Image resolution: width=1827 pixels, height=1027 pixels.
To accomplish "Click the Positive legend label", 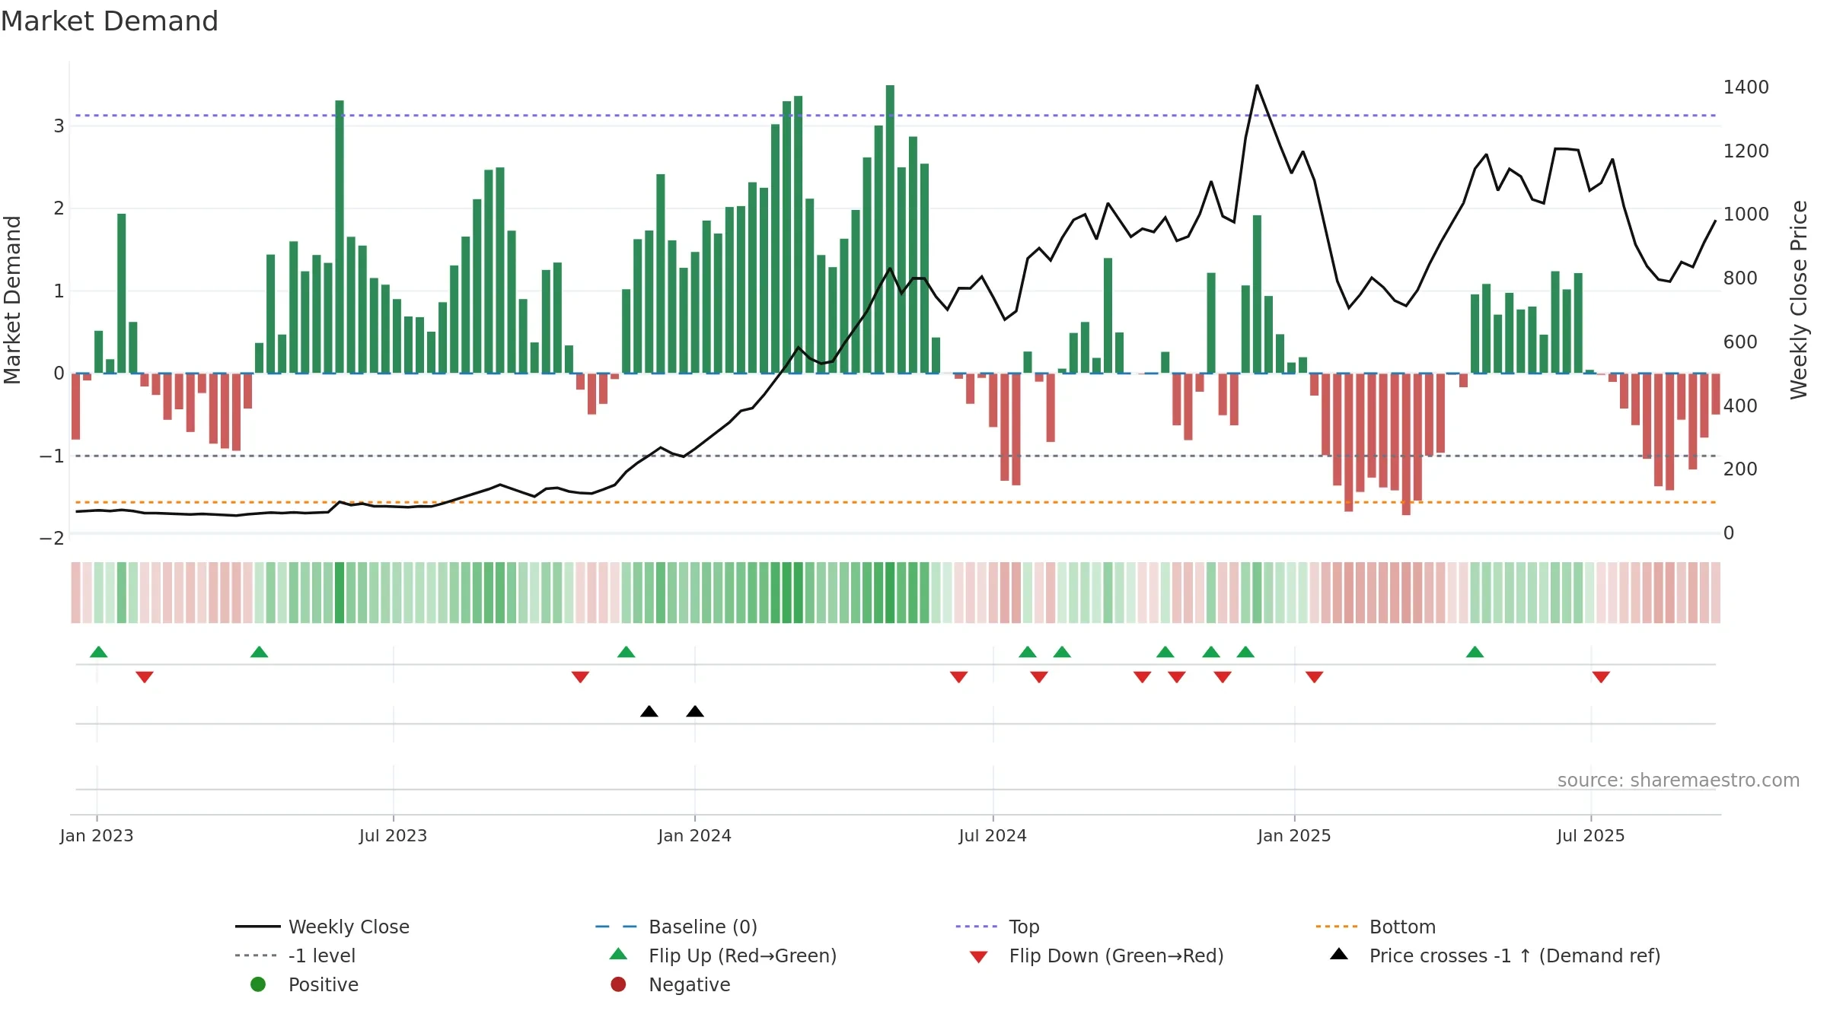I will 323,984.
